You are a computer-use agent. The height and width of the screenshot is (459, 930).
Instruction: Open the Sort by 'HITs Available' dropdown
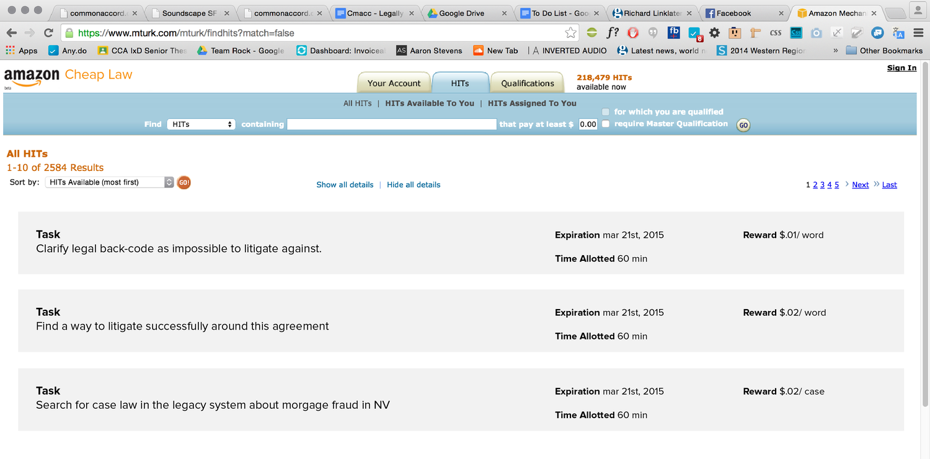[110, 182]
